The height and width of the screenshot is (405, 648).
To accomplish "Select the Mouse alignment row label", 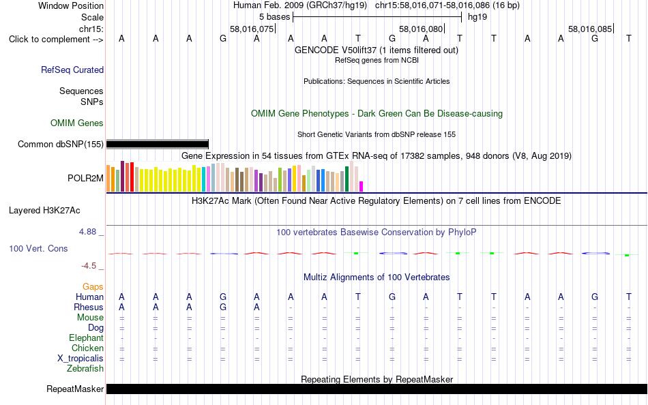I will 90,318.
